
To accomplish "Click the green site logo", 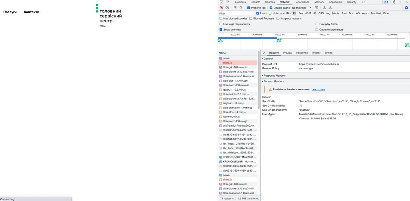I will [108, 15].
